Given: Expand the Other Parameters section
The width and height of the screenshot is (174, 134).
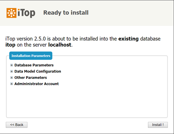Looking at the screenshot, I should click(x=12, y=78).
